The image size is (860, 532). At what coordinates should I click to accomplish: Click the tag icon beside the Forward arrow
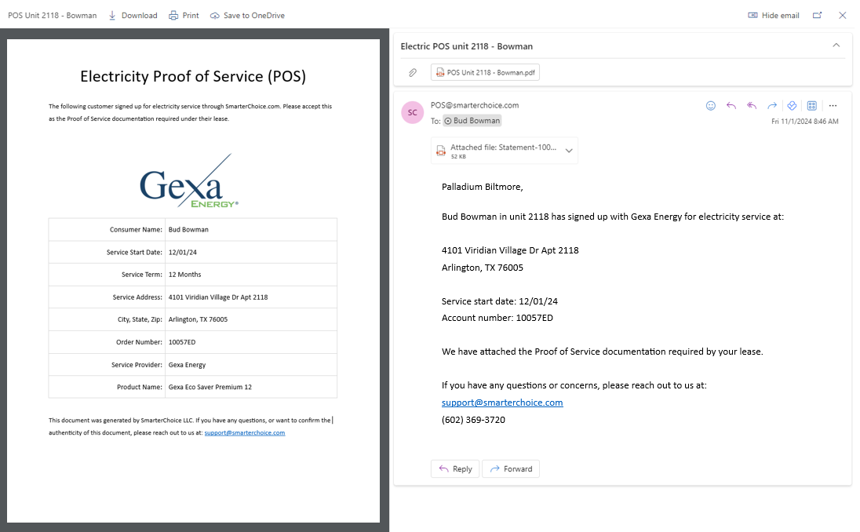tap(792, 105)
